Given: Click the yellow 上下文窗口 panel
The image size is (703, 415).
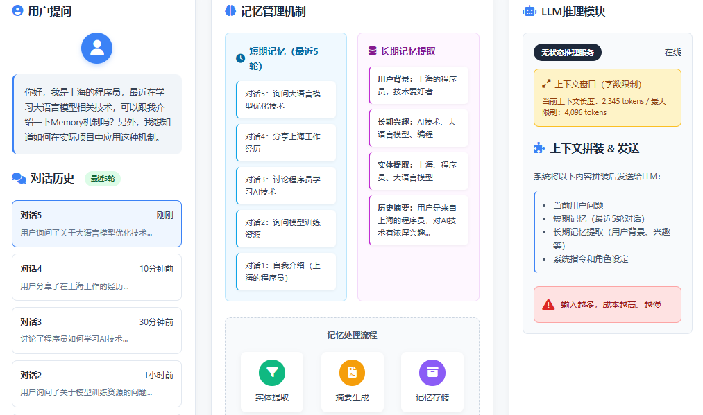Looking at the screenshot, I should pos(607,97).
